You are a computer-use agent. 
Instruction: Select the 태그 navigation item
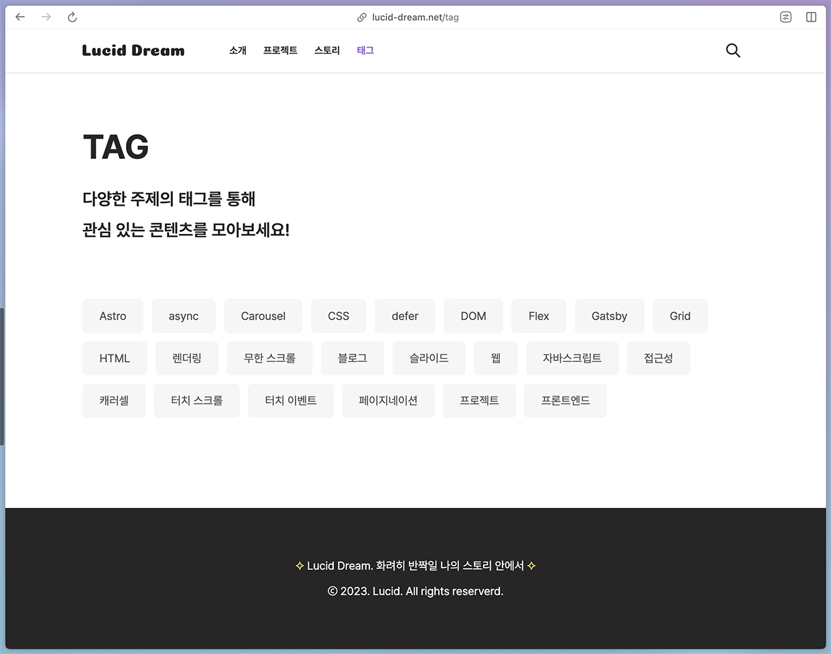(x=365, y=50)
